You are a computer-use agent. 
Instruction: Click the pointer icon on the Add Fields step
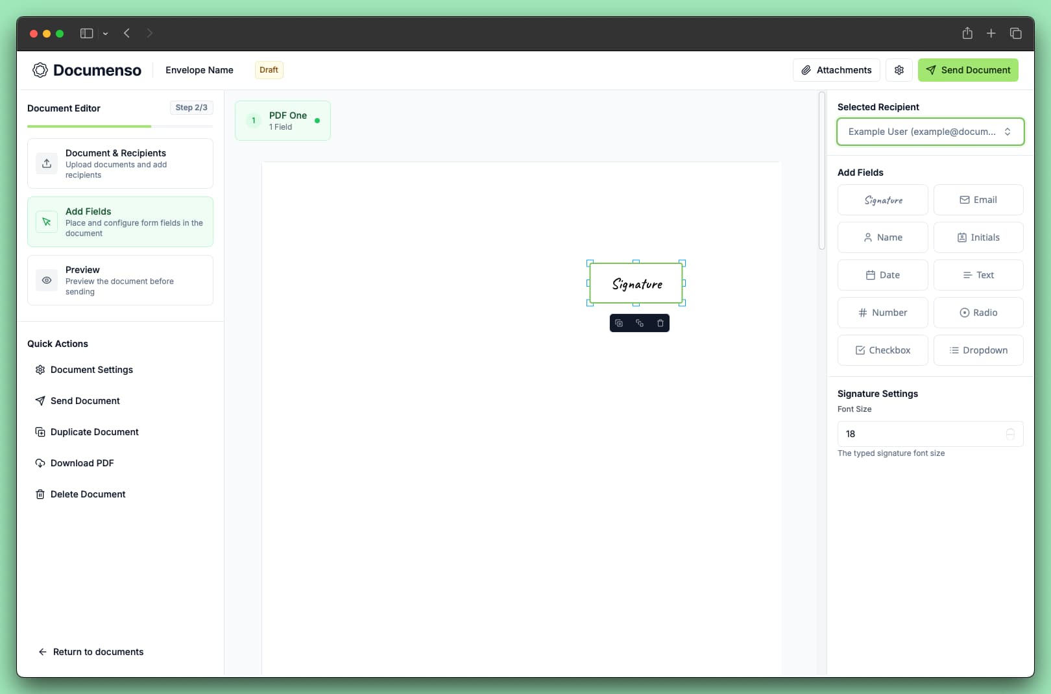tap(46, 221)
